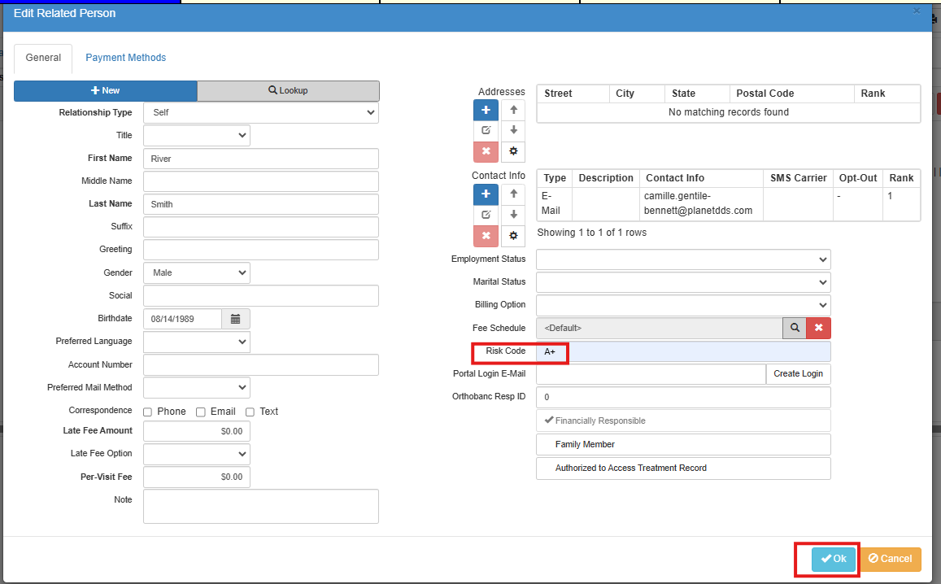This screenshot has width=941, height=584.
Task: Search for a Fee Schedule
Action: pos(795,328)
